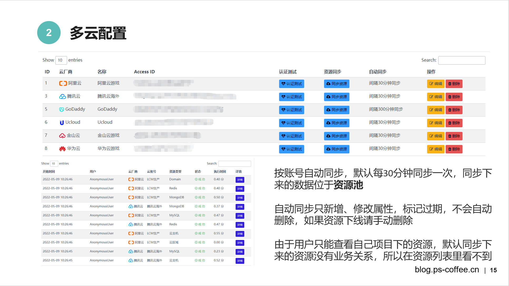509x286 pixels.
Task: Run 认证测试 for 华为云游戏 account
Action: tap(291, 149)
